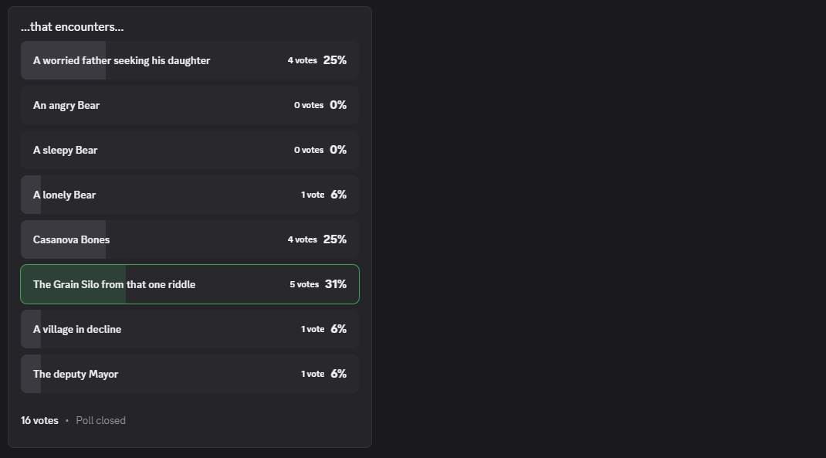Click '4 votes' on the worried father answer
The width and height of the screenshot is (826, 458).
[302, 60]
